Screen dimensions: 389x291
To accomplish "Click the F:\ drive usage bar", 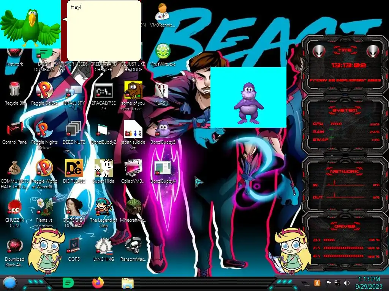I will point(343,248).
